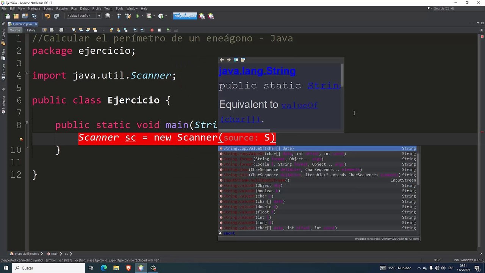Toggle Bookmark icon in editor toolbar

click(125, 30)
